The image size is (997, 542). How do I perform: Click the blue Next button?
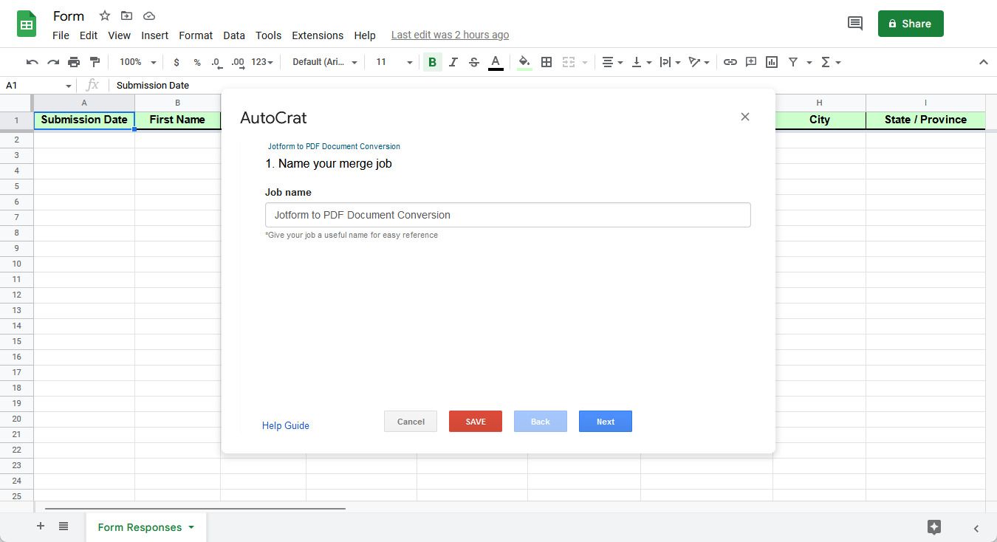(x=606, y=422)
